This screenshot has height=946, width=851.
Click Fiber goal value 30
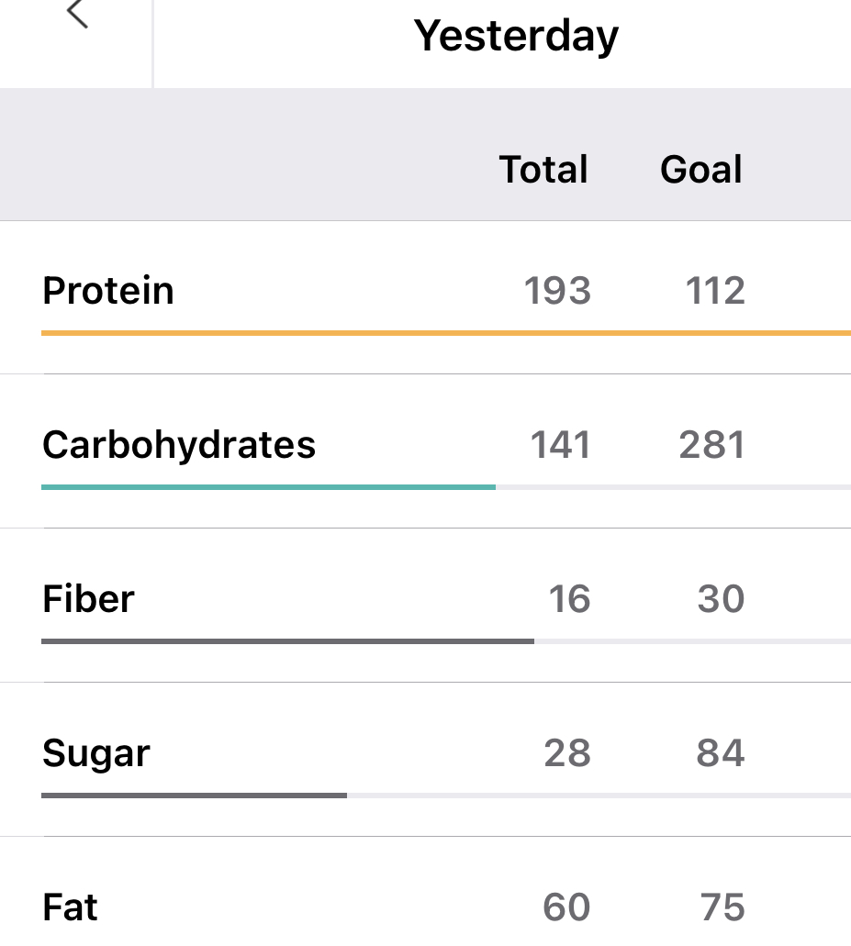point(721,599)
